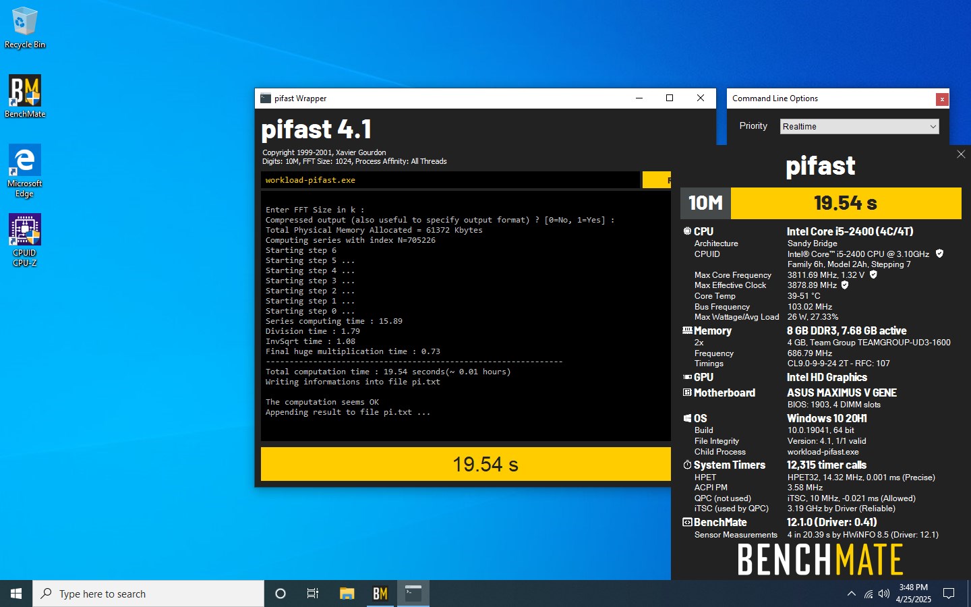Viewport: 971px width, 607px height.
Task: Click the 12,315 timer calls text
Action: click(827, 465)
